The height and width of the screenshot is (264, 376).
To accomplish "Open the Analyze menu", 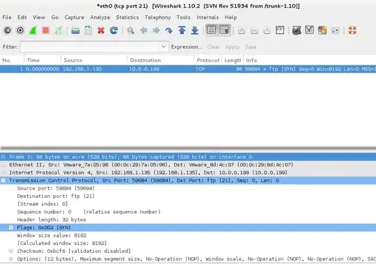I will pos(100,17).
